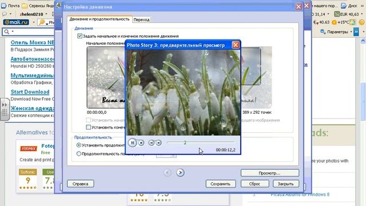This screenshot has width=366, height=206.
Task: Click the orange gear icon beside the map icon
Action: click(361, 22)
